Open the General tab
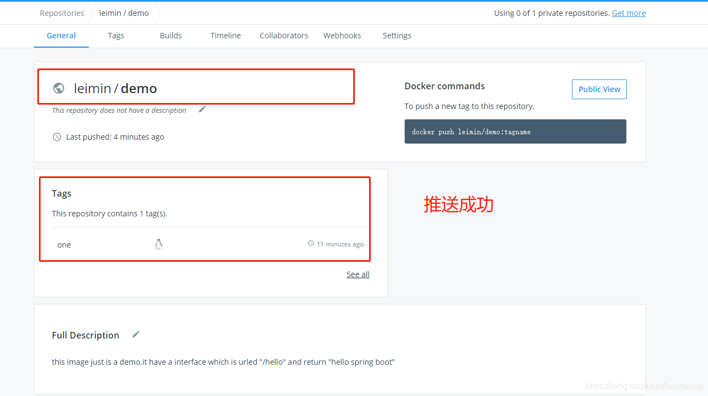This screenshot has width=708, height=396. [x=61, y=36]
